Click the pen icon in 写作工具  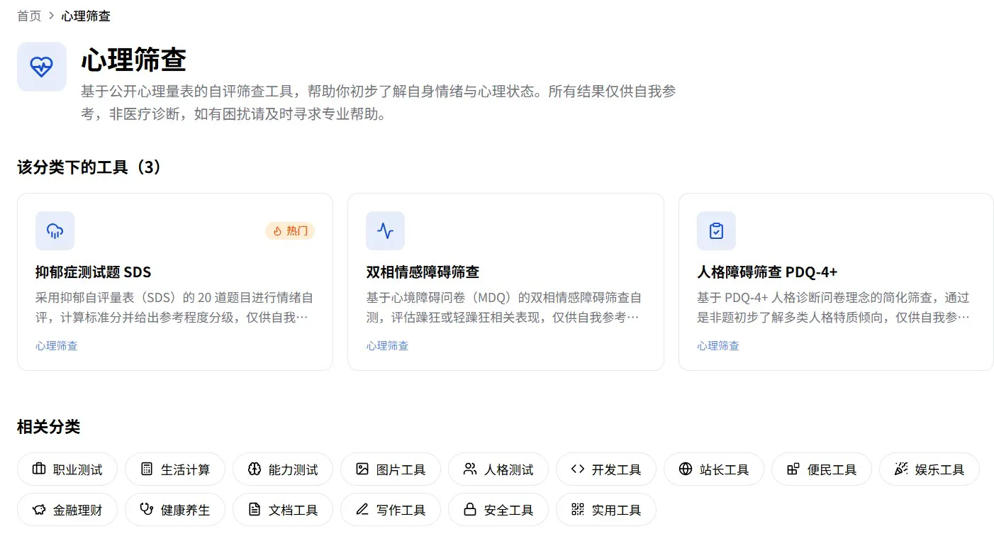point(362,509)
